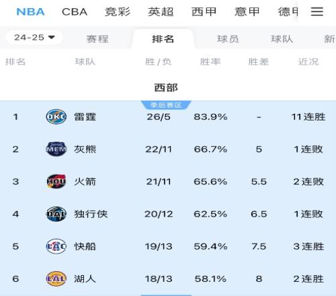336x296 pixels.
Task: Tap the OKC Thunder team logo
Action: tap(56, 116)
